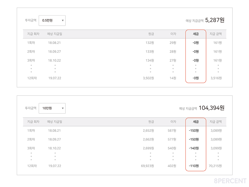
Task: Select the 1회차 row in the top table
Action: point(31,43)
